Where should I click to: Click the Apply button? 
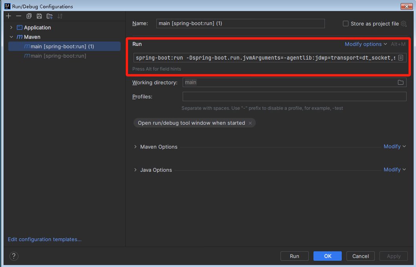(x=394, y=256)
